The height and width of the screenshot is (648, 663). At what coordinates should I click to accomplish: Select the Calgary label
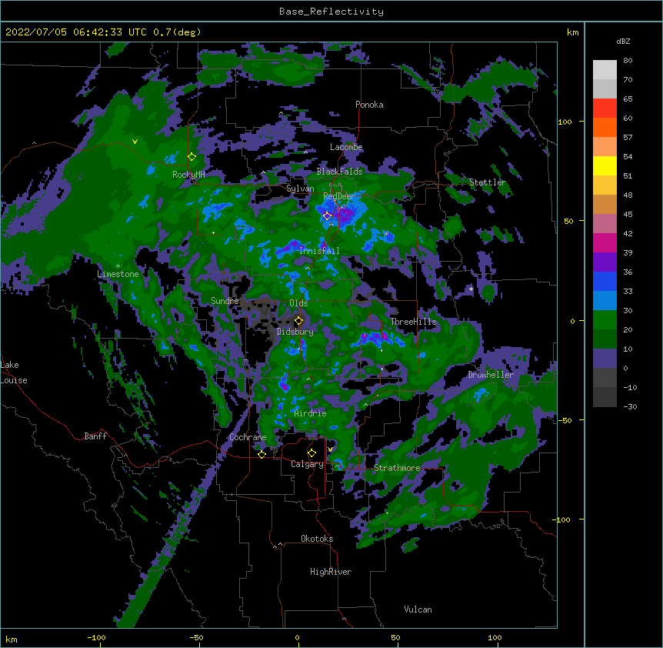(x=307, y=464)
